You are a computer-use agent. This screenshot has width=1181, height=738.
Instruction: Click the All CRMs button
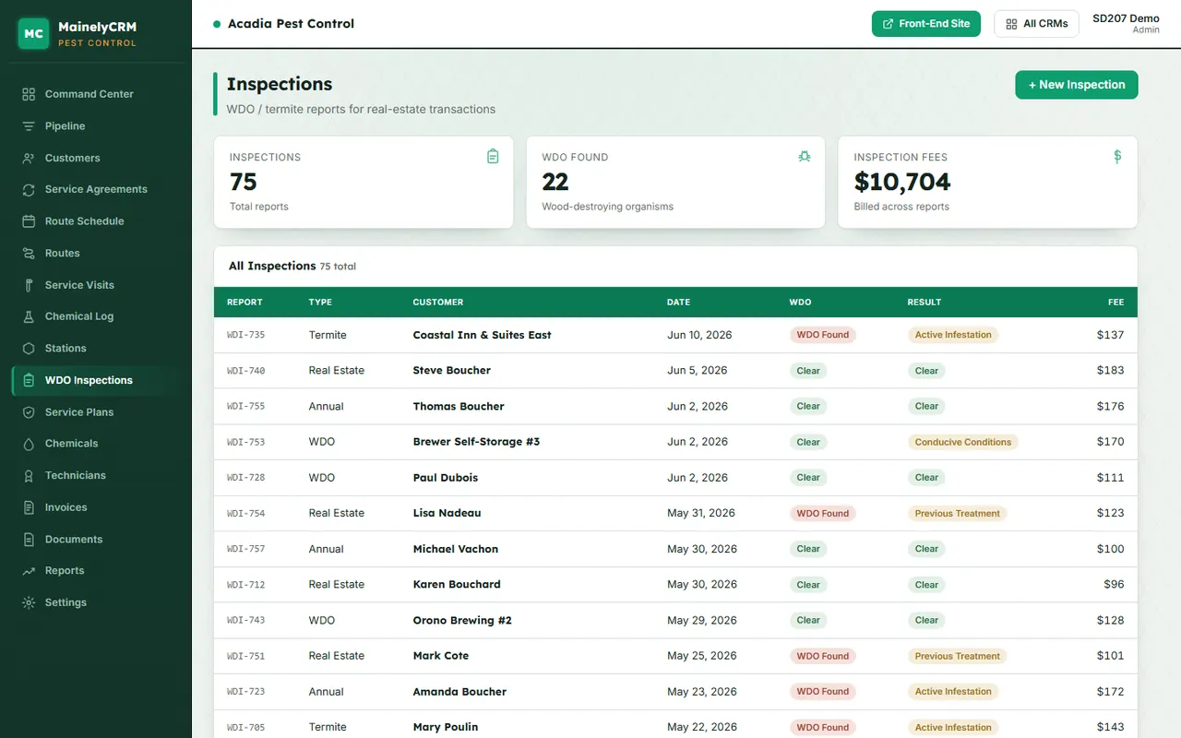(x=1036, y=24)
